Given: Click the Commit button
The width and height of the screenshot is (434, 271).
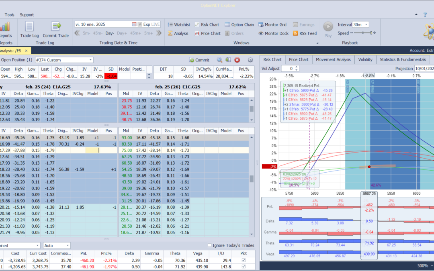Looking at the screenshot, I should 199,60.
